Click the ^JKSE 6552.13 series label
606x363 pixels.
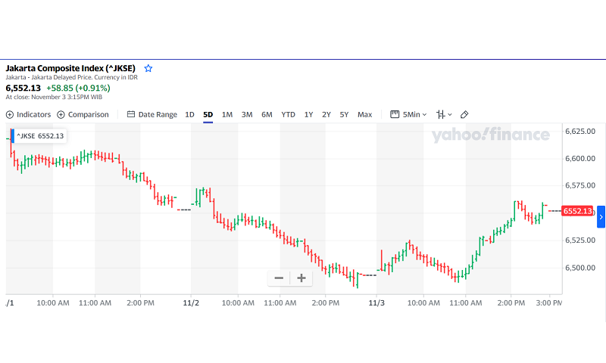coord(40,136)
